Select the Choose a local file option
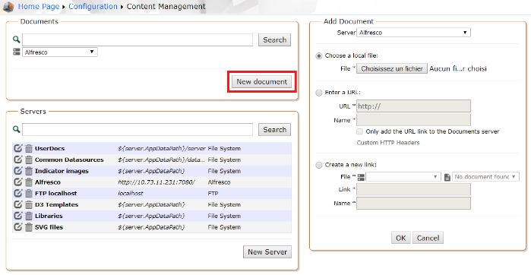531x275 pixels. click(318, 56)
